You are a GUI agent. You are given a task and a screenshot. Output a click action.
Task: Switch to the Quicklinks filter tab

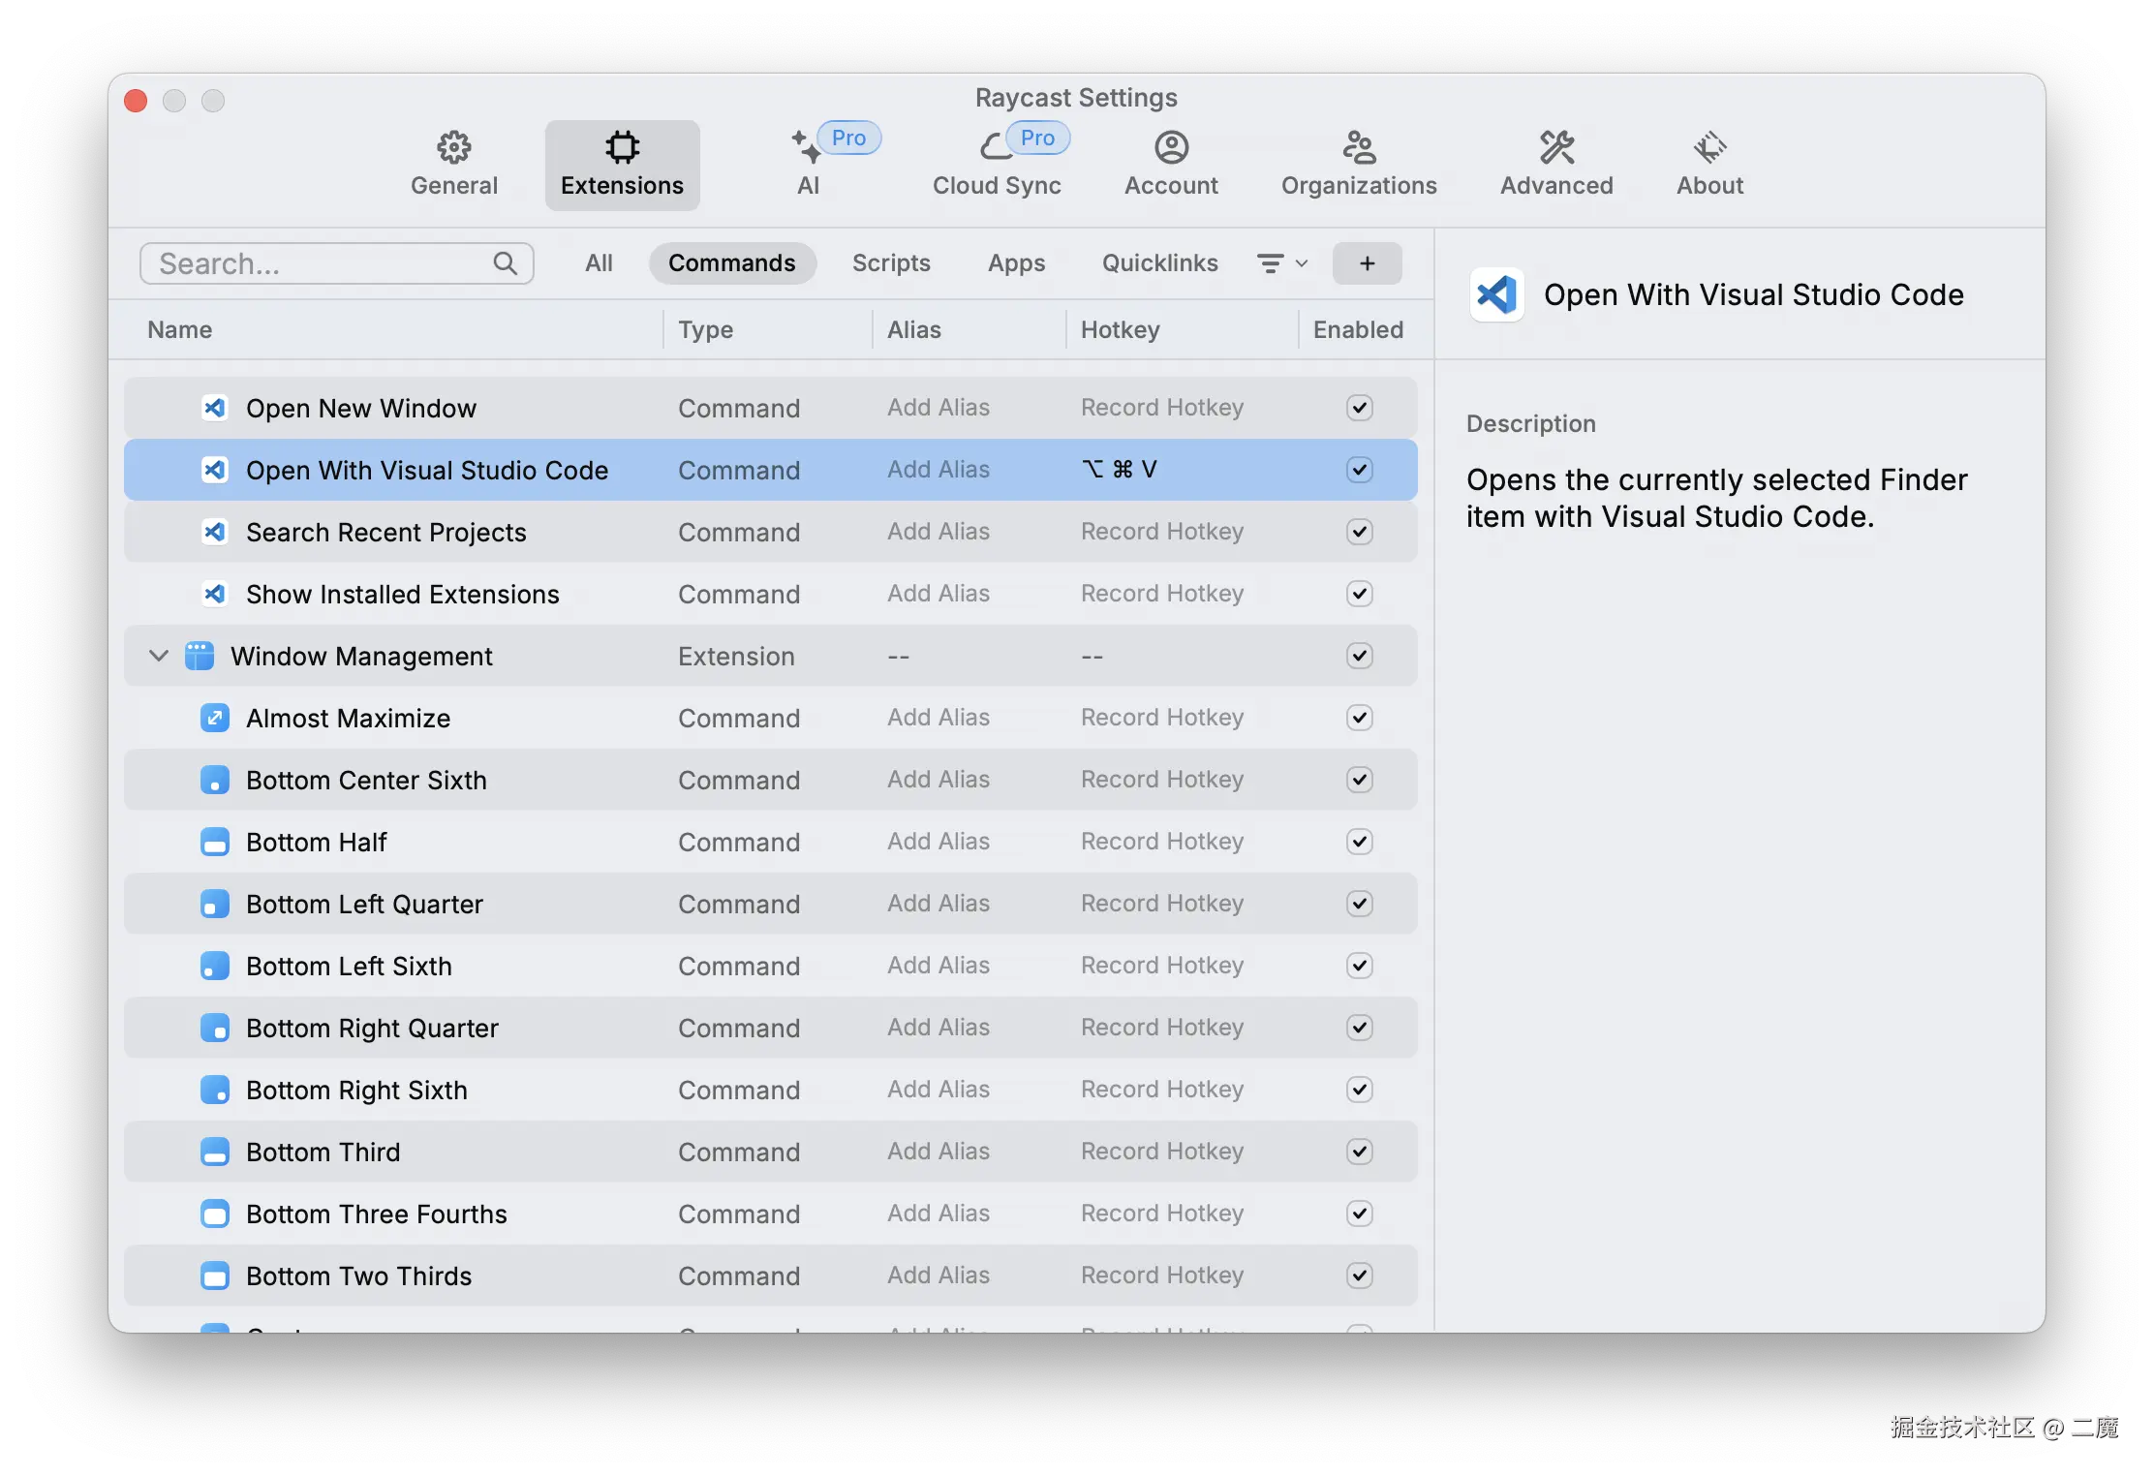point(1159,263)
